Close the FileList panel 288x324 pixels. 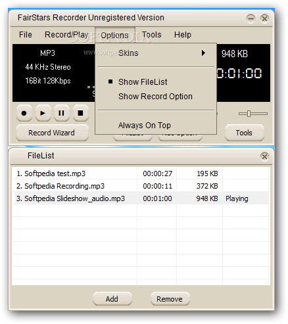264,156
